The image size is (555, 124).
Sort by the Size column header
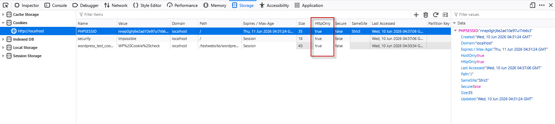(305, 23)
